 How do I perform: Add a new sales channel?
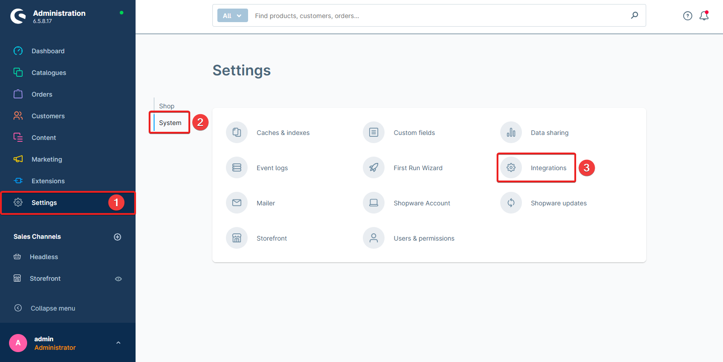pos(117,237)
